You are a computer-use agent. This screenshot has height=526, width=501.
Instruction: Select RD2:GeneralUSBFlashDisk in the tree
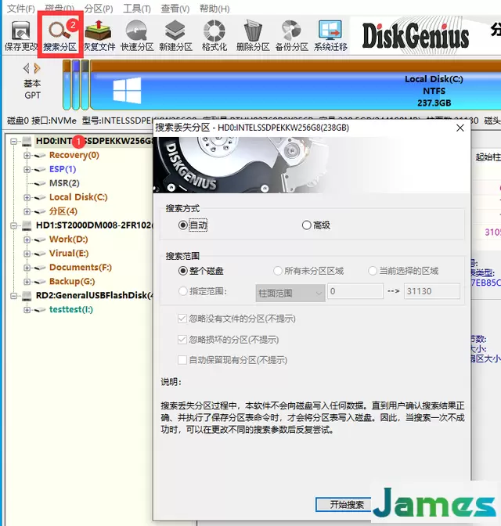[x=95, y=296]
